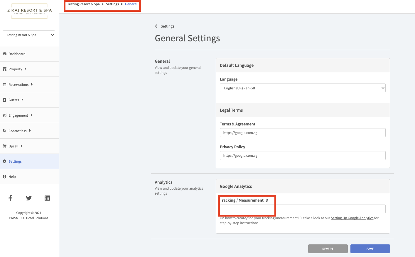Click the back chevron beside Settings
This screenshot has width=415, height=257.
(156, 26)
